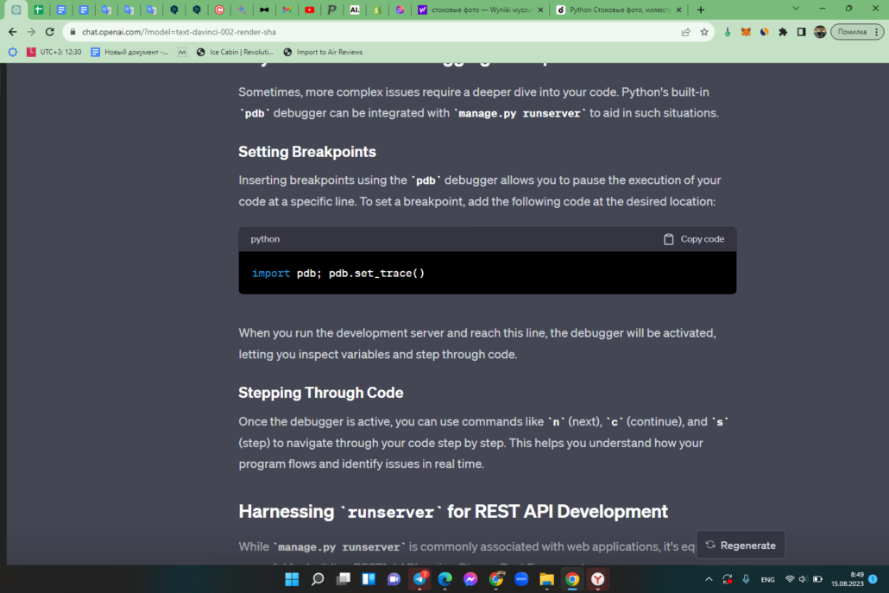The image size is (889, 593).
Task: Open Zoom from the taskbar
Action: [x=521, y=579]
